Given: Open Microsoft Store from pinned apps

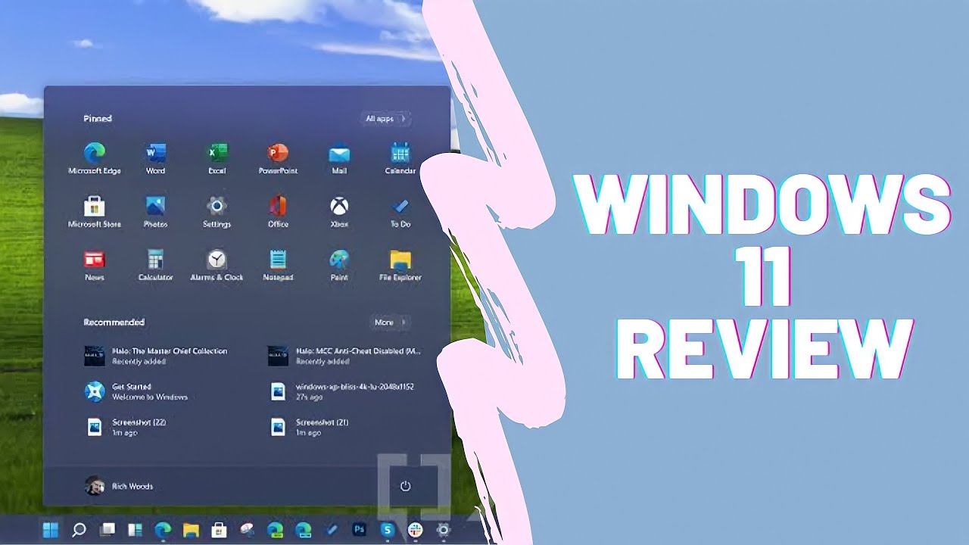Looking at the screenshot, I should [x=95, y=212].
